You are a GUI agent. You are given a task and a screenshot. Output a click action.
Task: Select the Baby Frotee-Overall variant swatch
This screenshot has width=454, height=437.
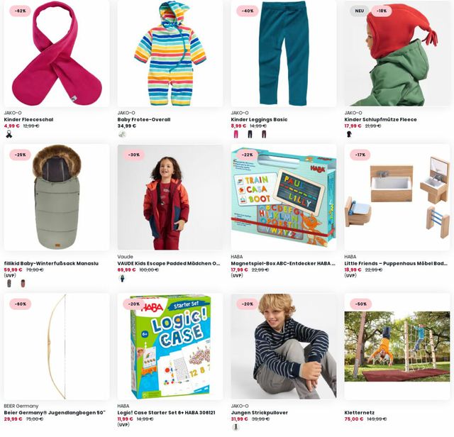(123, 134)
